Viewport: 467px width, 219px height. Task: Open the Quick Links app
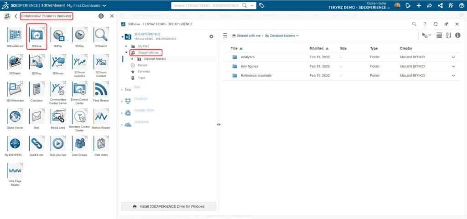(x=36, y=143)
